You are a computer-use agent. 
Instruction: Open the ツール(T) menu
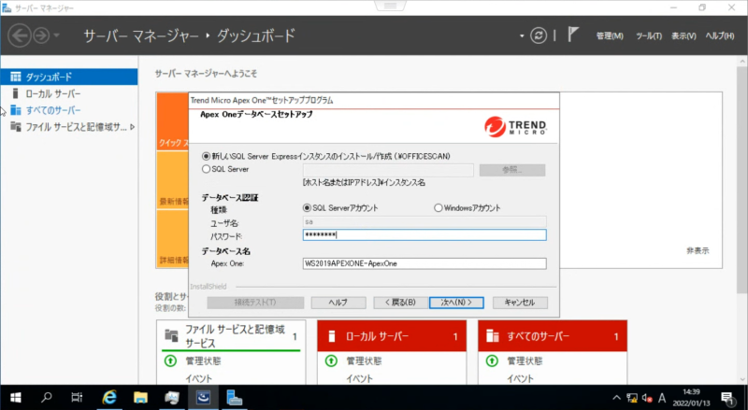[x=649, y=35]
